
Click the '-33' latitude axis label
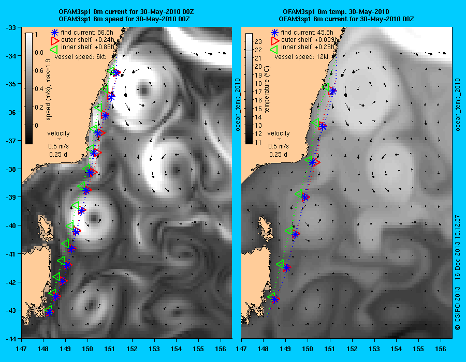click(11, 28)
